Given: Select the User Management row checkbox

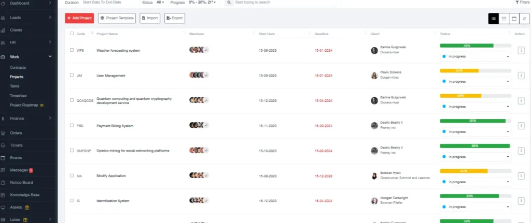Looking at the screenshot, I should pyautogui.click(x=72, y=76).
